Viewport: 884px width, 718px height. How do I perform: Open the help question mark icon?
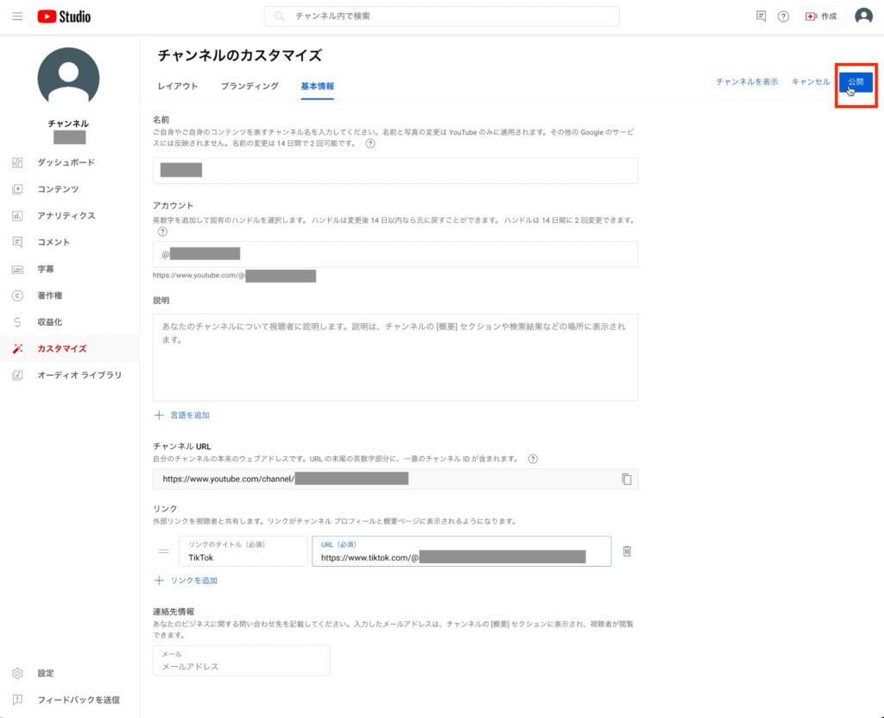point(783,16)
